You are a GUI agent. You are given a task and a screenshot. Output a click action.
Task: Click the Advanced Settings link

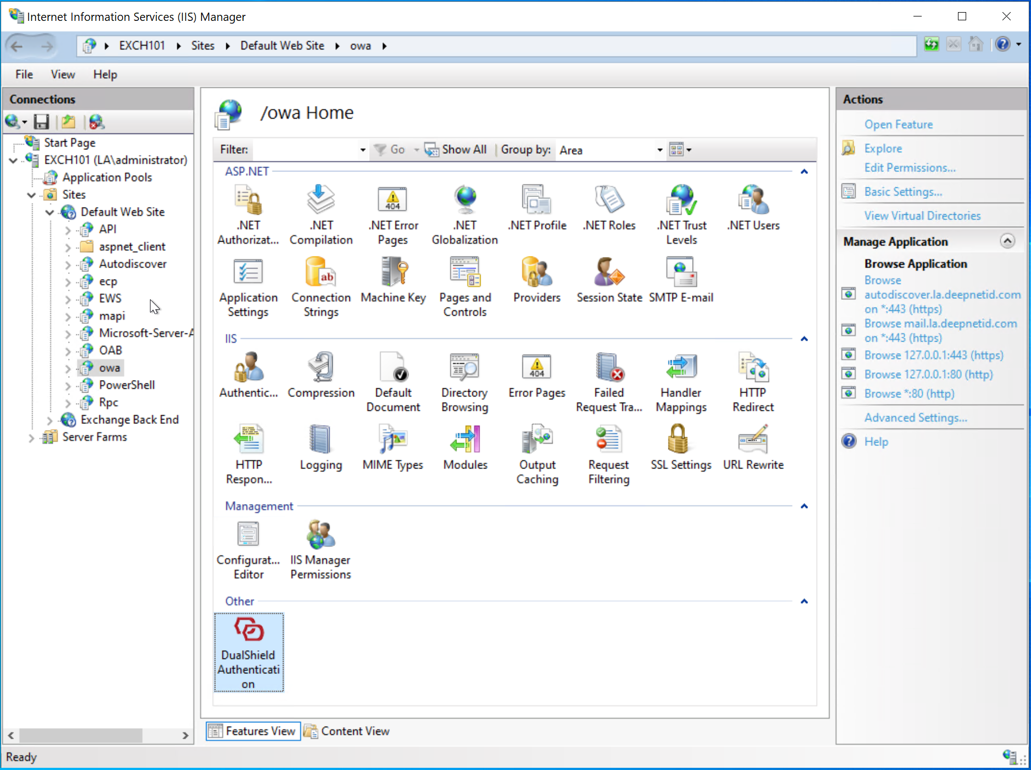[916, 418]
